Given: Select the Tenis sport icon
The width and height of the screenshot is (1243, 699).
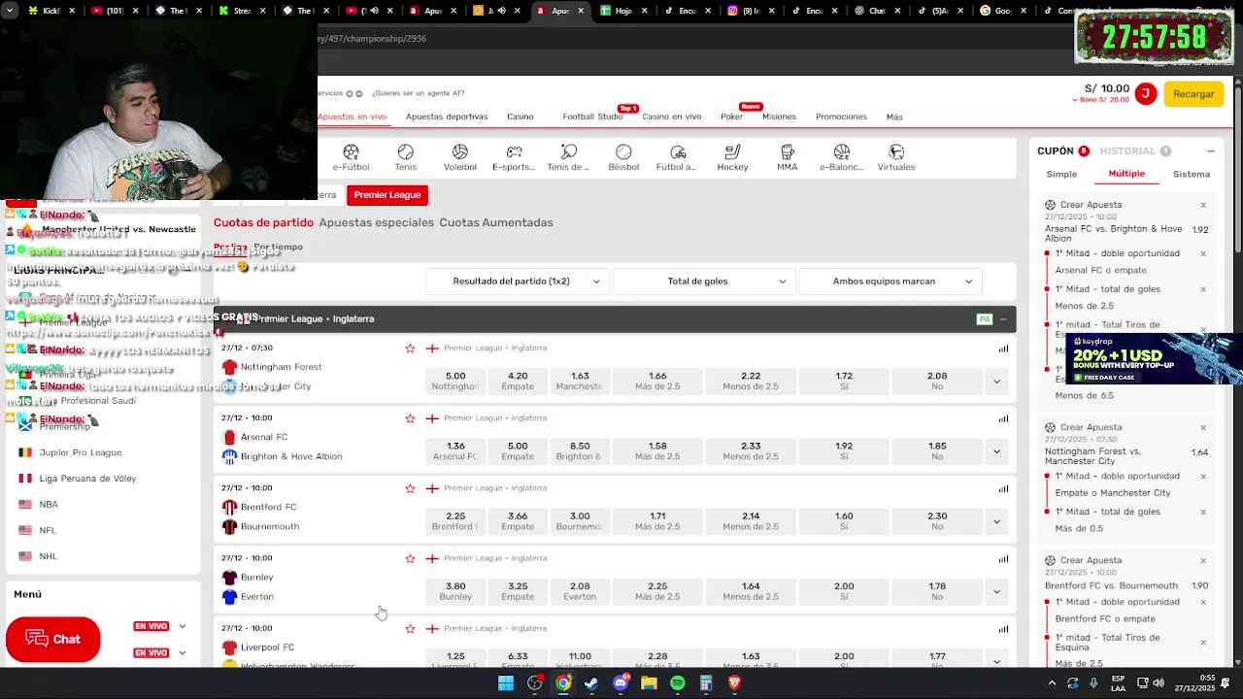Looking at the screenshot, I should click(x=405, y=157).
